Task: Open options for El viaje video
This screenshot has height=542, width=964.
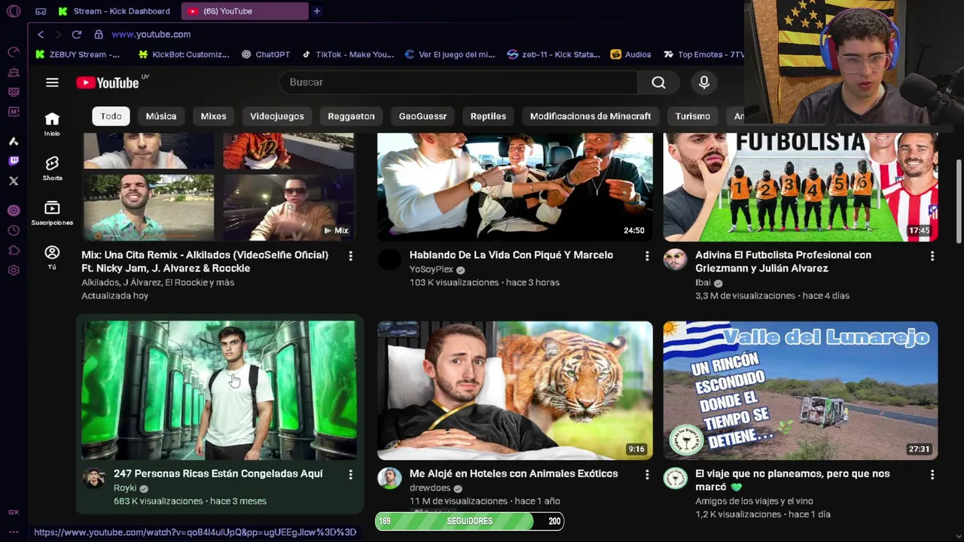Action: coord(932,474)
